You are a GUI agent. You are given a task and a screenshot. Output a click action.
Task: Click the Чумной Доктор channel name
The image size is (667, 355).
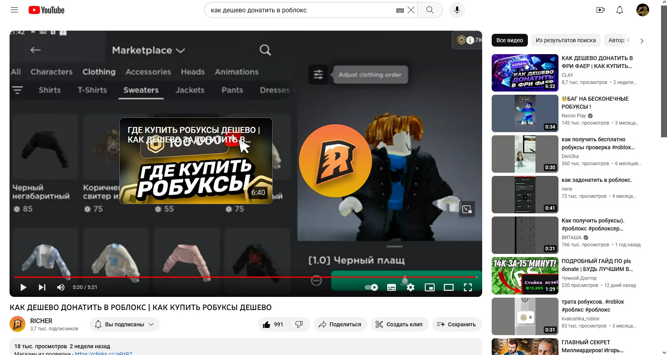[579, 278]
